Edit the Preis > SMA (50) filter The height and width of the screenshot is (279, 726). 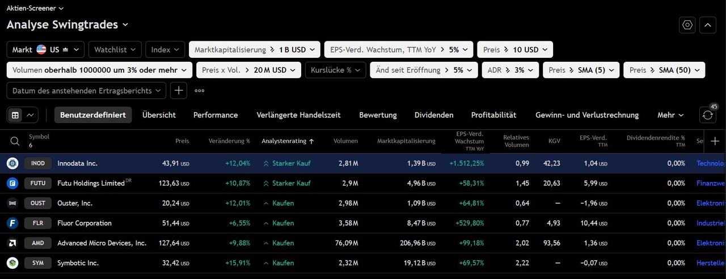[x=664, y=70]
